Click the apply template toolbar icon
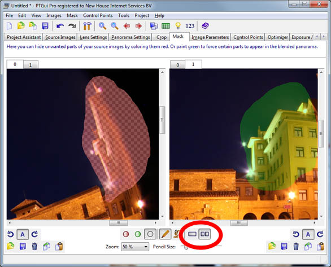Image resolution: width=331 pixels, height=267 pixels. tap(33, 26)
